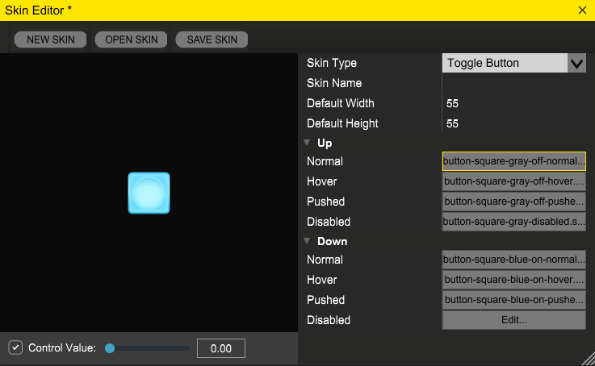Edit the Default Height value
The height and width of the screenshot is (366, 595).
[x=513, y=123]
